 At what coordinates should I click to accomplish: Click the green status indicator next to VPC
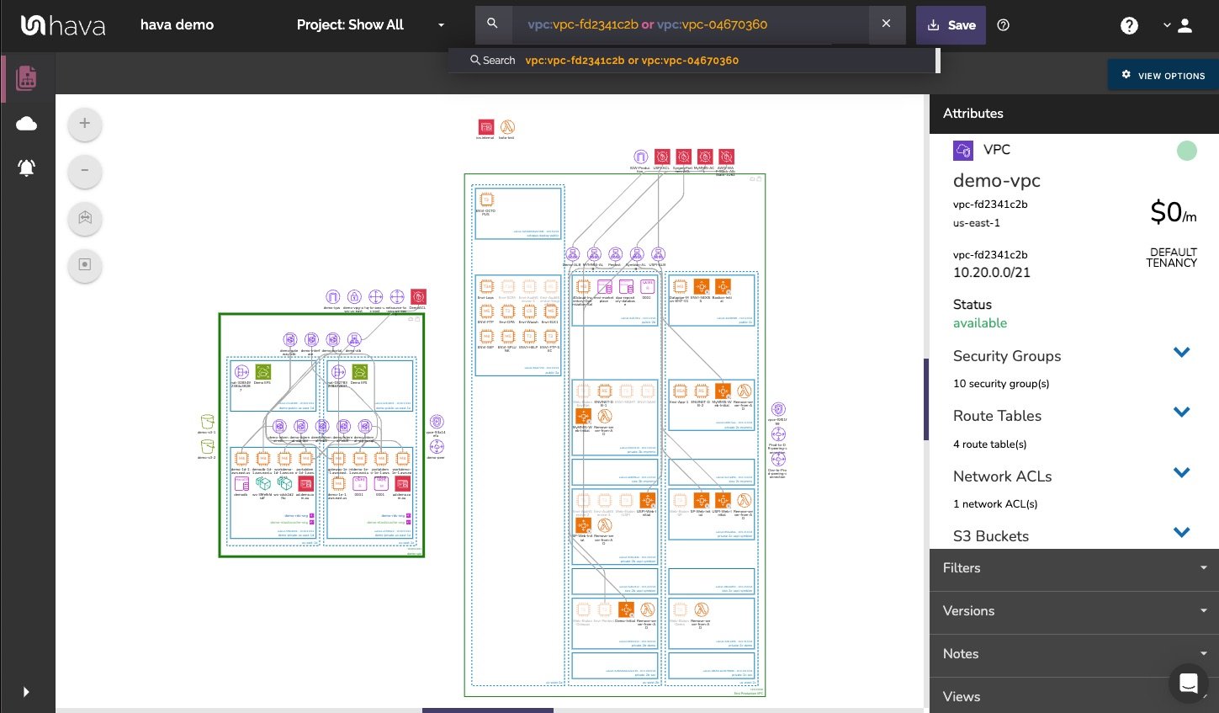1187,151
